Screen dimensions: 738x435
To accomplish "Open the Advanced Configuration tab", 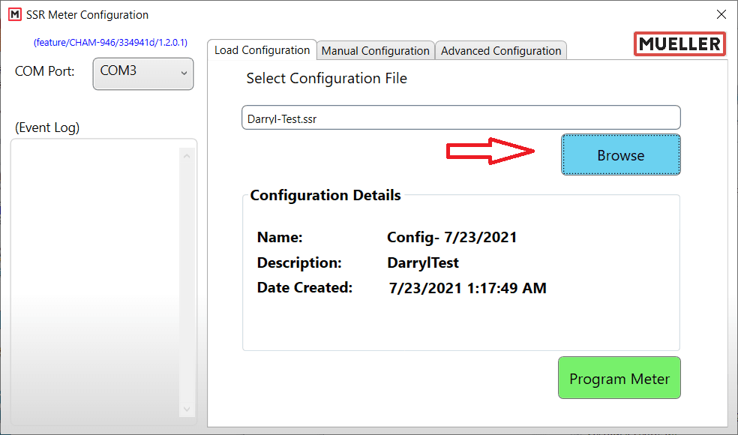I will [x=500, y=50].
